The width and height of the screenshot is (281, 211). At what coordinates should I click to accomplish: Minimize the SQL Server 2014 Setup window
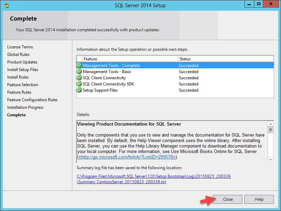pos(249,4)
